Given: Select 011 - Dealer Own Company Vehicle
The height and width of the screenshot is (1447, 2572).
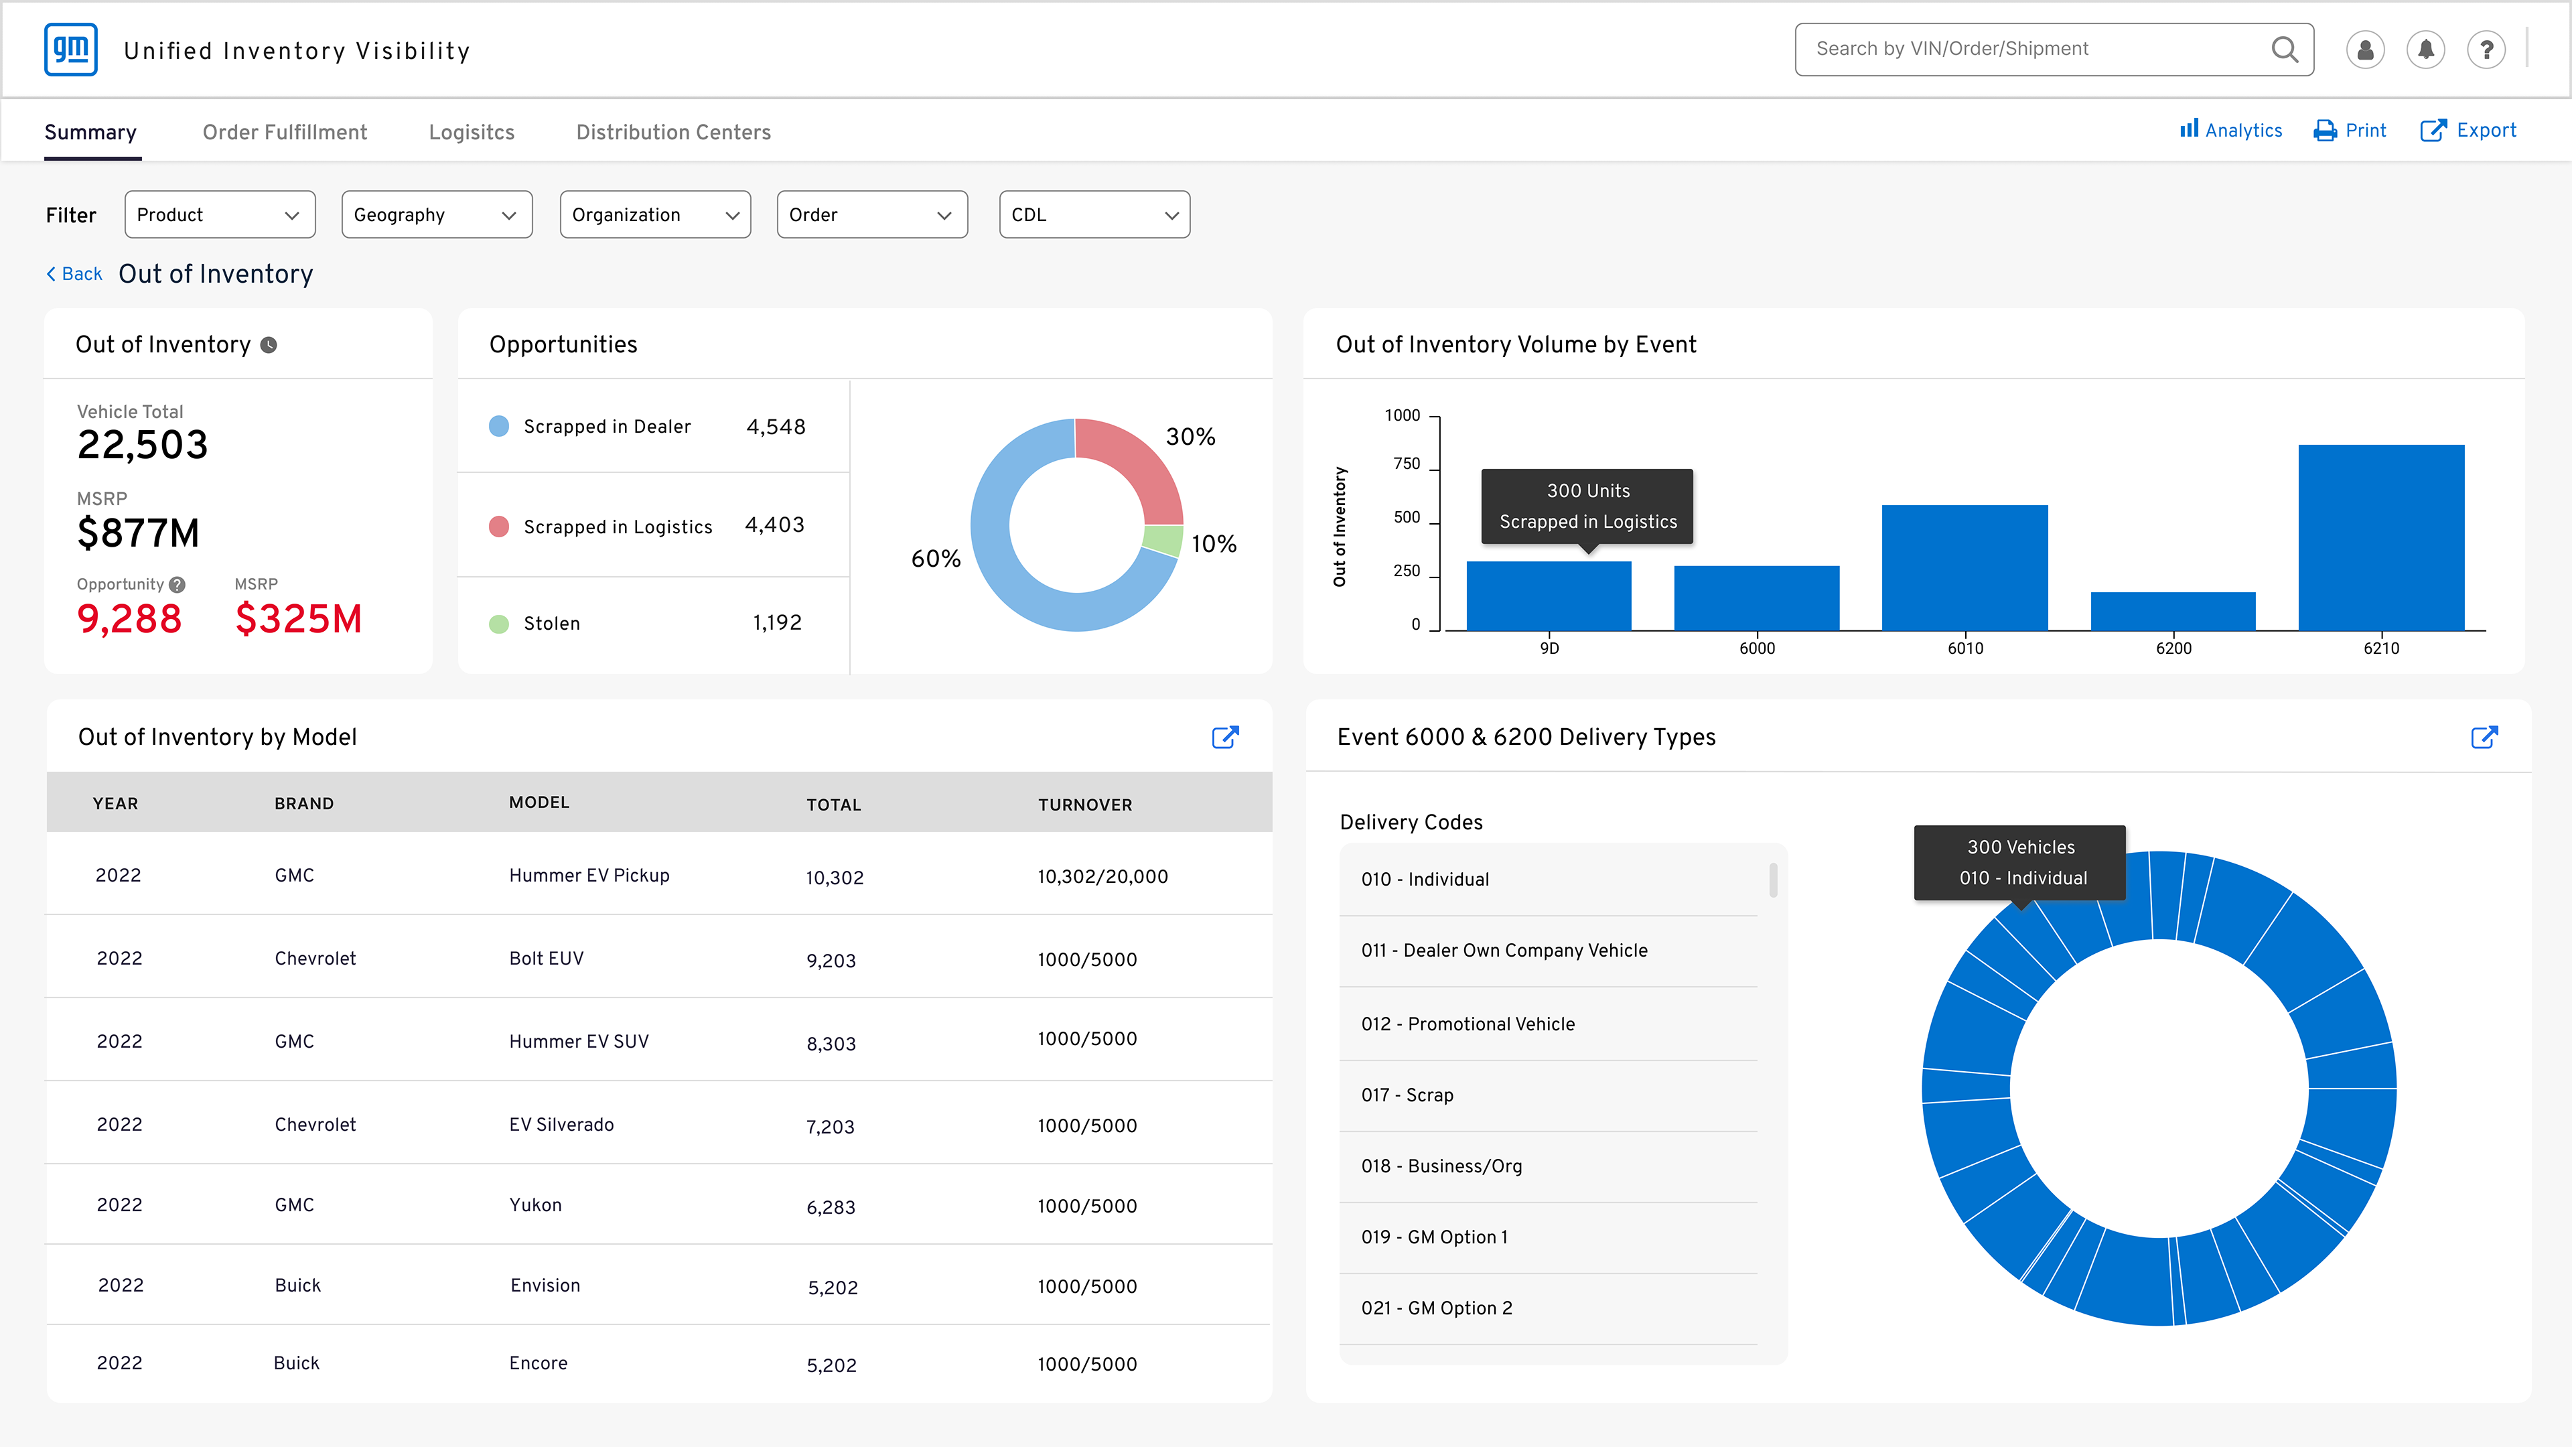Looking at the screenshot, I should pyautogui.click(x=1549, y=951).
